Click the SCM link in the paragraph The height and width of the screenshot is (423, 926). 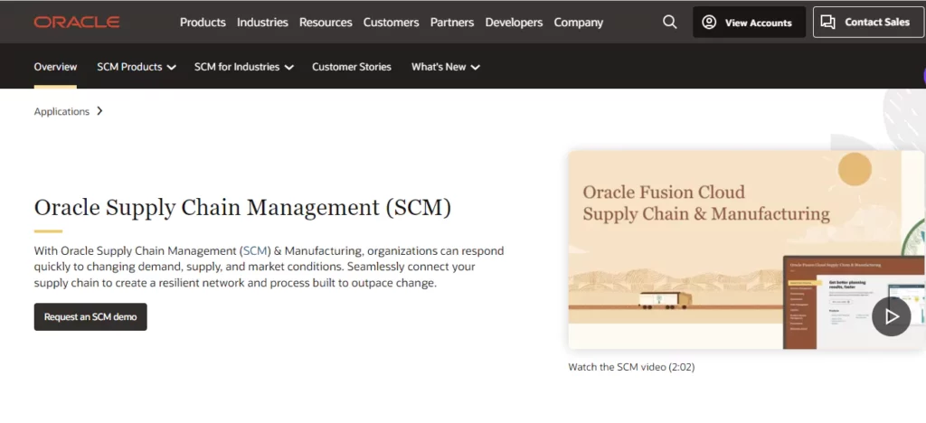point(255,250)
